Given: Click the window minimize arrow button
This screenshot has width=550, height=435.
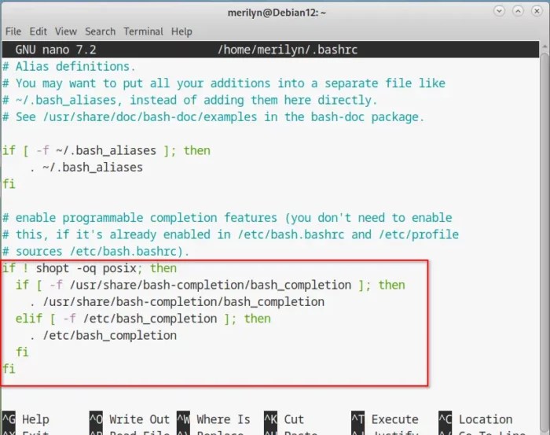Looking at the screenshot, I should (x=499, y=11).
